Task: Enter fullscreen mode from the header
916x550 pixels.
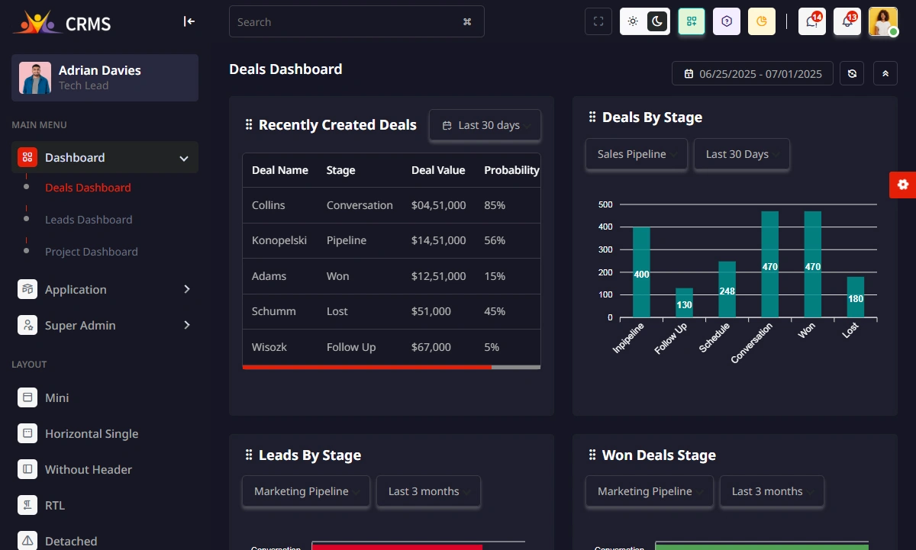Action: click(598, 21)
